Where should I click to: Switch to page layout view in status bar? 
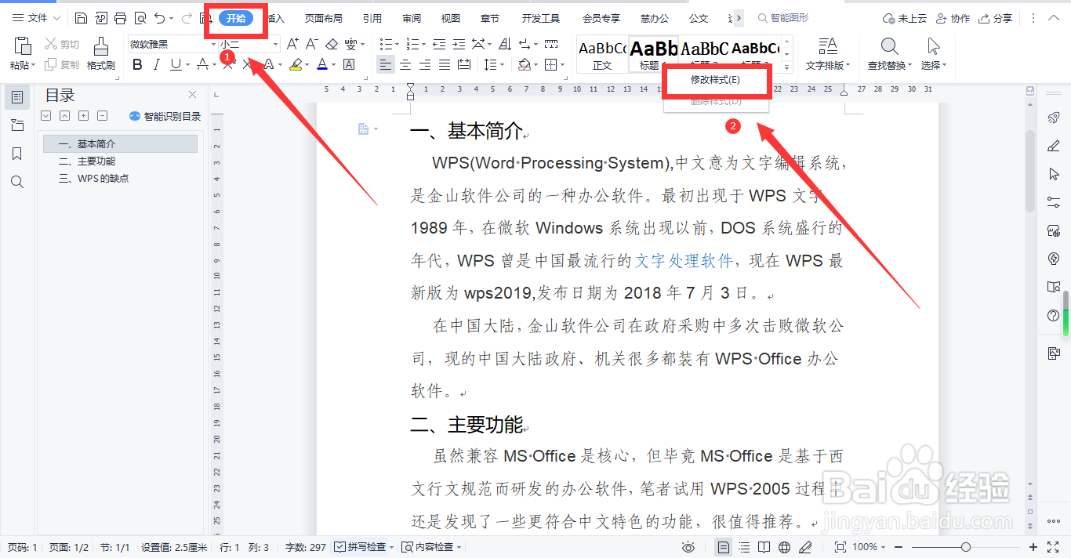click(x=724, y=547)
